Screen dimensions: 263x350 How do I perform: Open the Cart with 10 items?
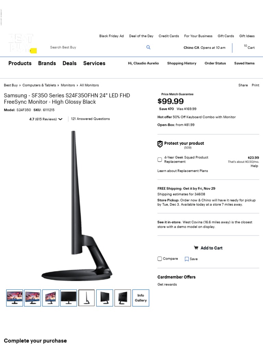coord(249,47)
